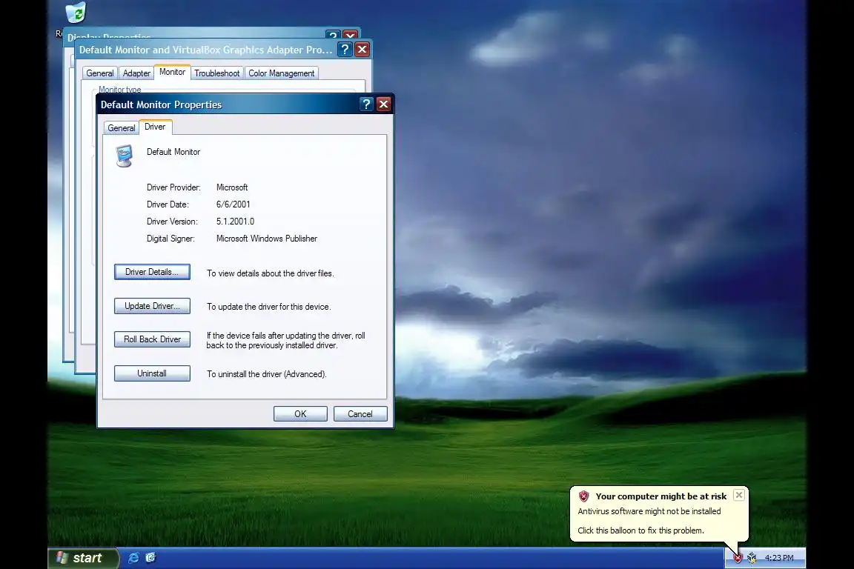This screenshot has width=854, height=569.
Task: Open the Adapter tab
Action: (x=136, y=73)
